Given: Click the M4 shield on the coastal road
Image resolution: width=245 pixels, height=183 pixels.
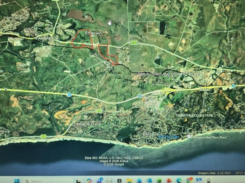Looking at the screenshot, I should [43, 136].
